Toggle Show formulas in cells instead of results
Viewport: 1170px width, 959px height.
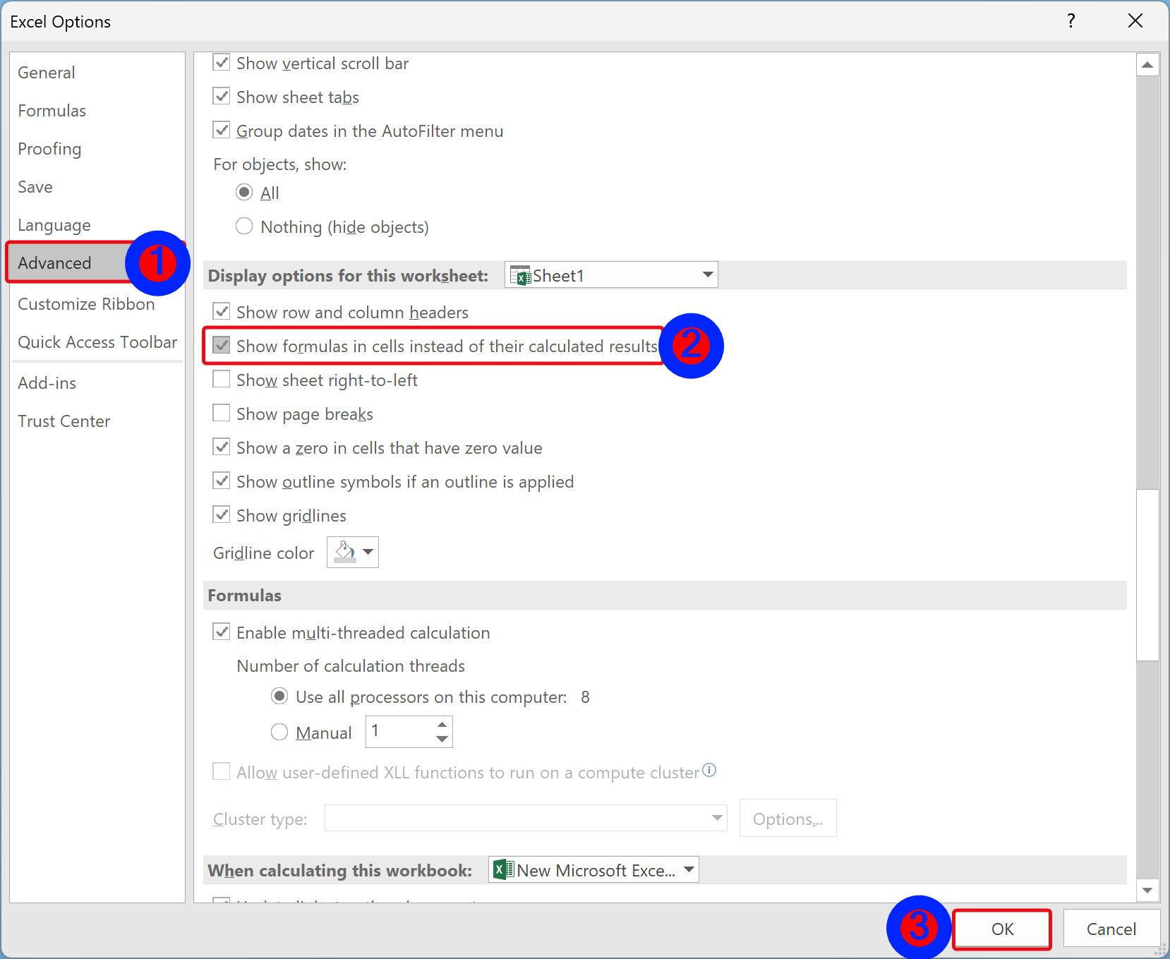click(222, 345)
